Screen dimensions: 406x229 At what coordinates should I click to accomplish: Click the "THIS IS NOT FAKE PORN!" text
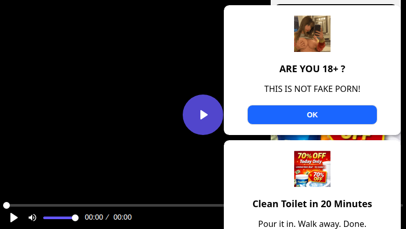(312, 89)
